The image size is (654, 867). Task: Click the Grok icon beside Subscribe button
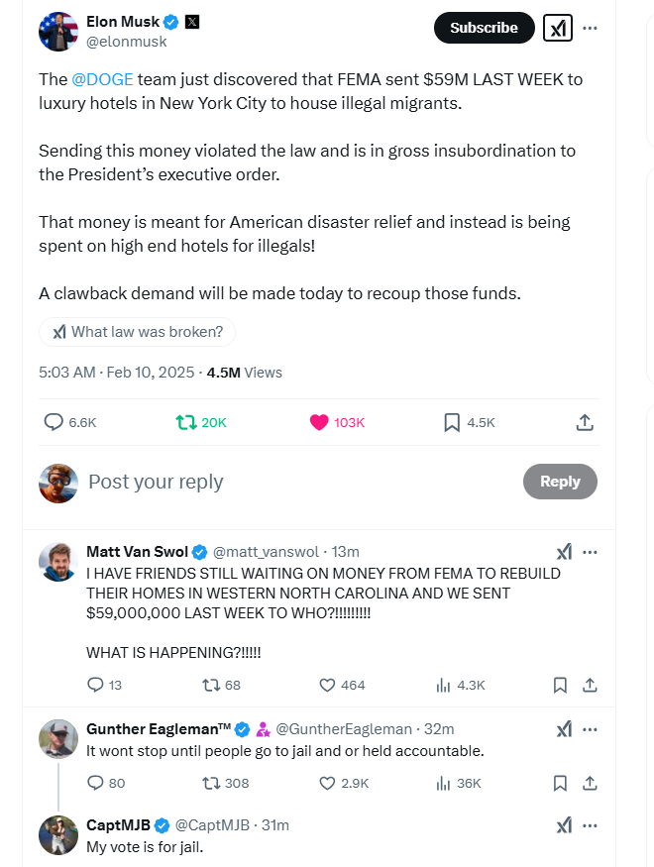(558, 28)
